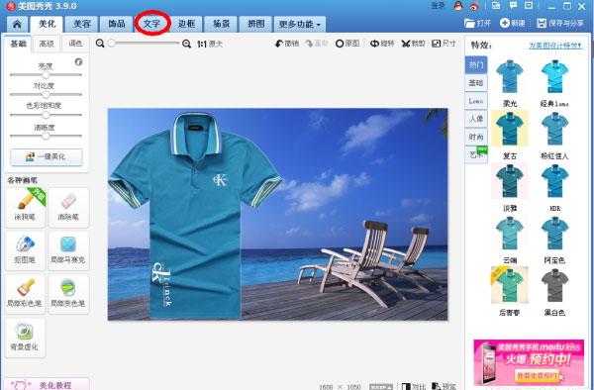Toggle 对比 compare view at bottom
This screenshot has width=594, height=390.
click(x=414, y=387)
